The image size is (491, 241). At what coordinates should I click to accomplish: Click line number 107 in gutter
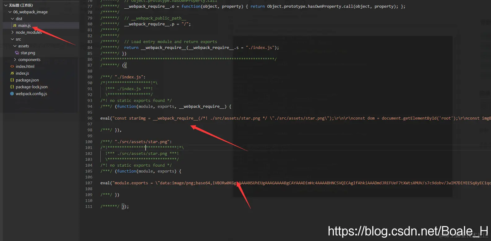(x=89, y=183)
